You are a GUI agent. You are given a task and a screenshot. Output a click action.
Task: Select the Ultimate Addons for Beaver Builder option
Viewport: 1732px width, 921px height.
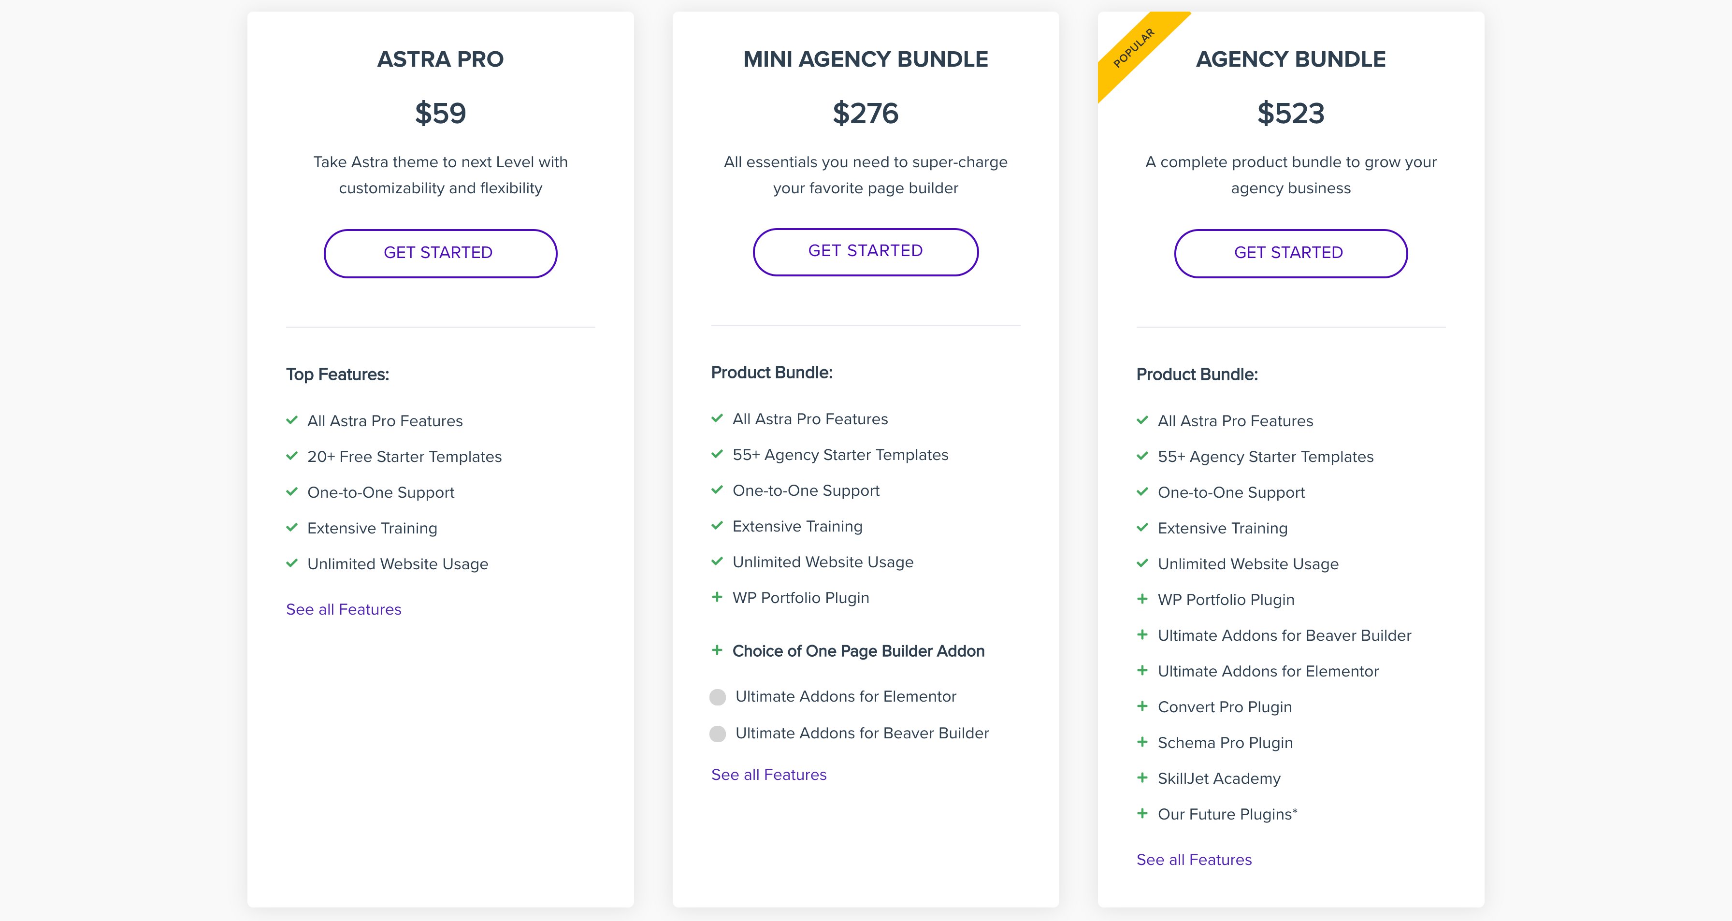pos(718,734)
